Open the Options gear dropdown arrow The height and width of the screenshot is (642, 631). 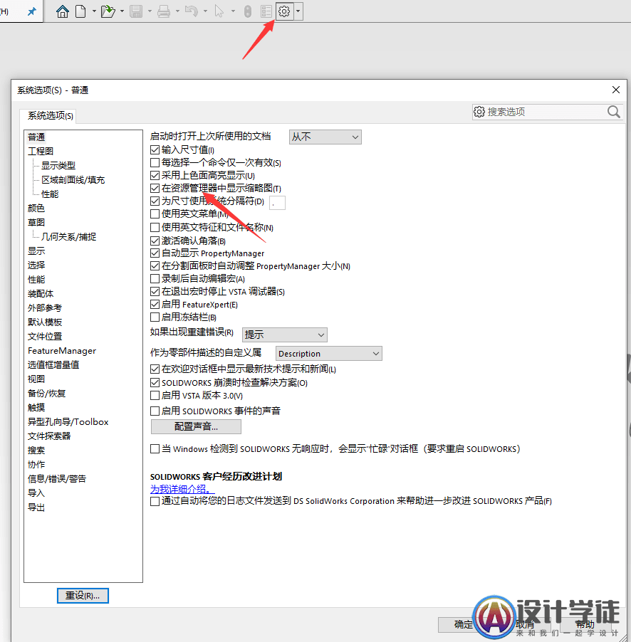click(298, 11)
